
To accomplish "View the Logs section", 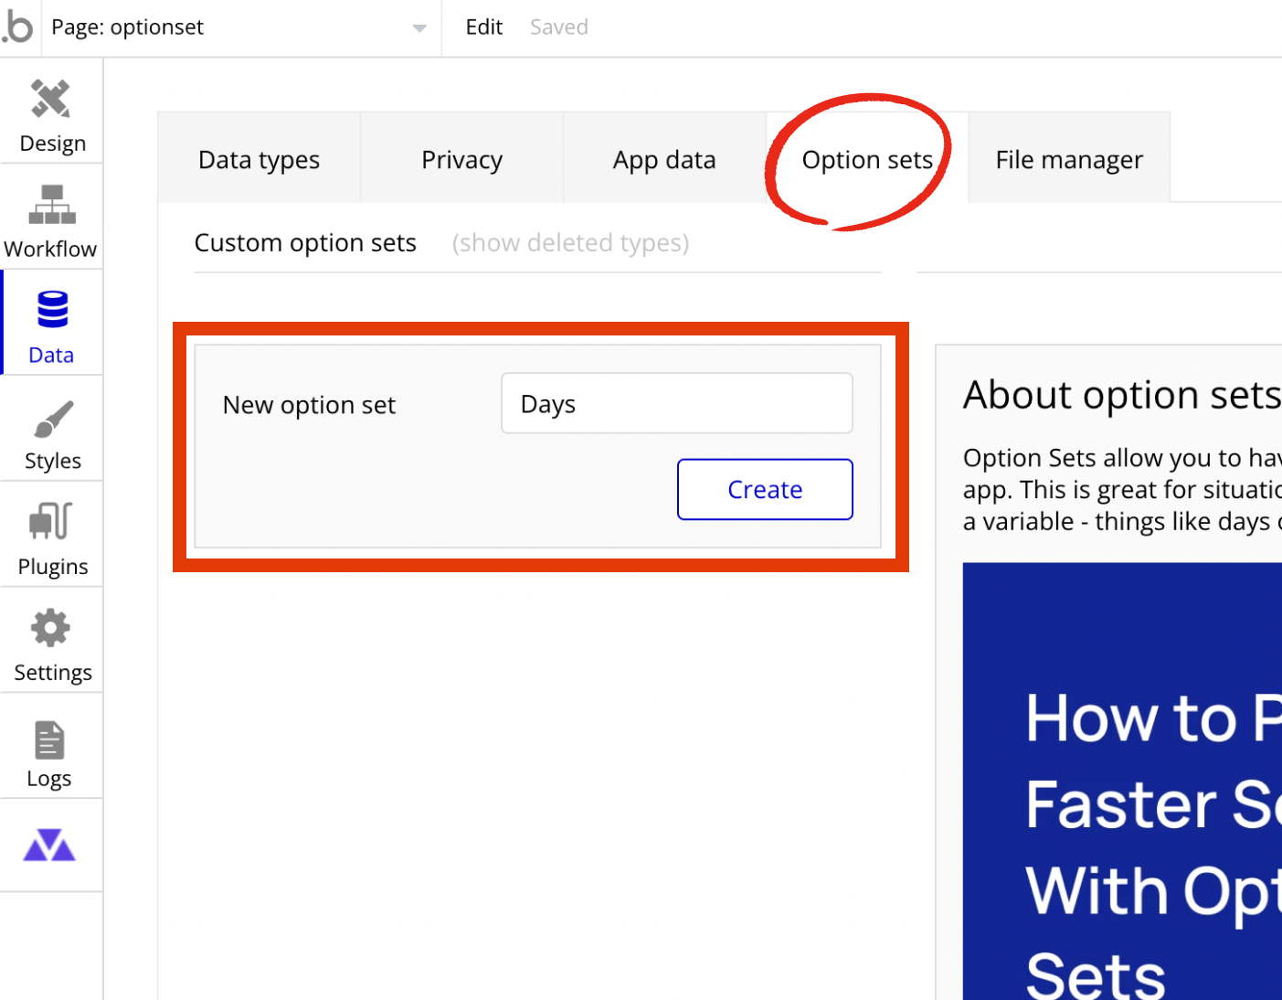I will [x=50, y=753].
